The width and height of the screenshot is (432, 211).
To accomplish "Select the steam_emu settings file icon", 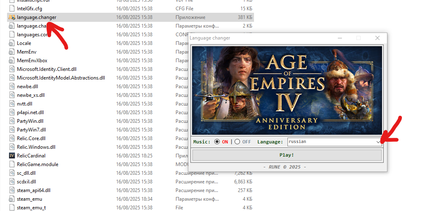I will tap(12, 199).
